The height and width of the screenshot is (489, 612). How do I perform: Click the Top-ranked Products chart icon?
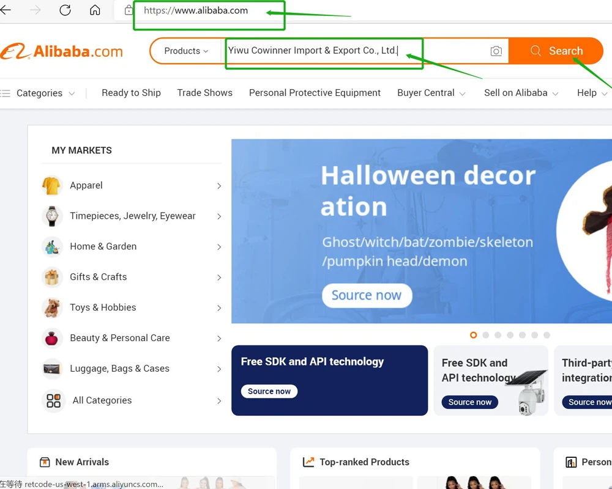[x=308, y=462]
